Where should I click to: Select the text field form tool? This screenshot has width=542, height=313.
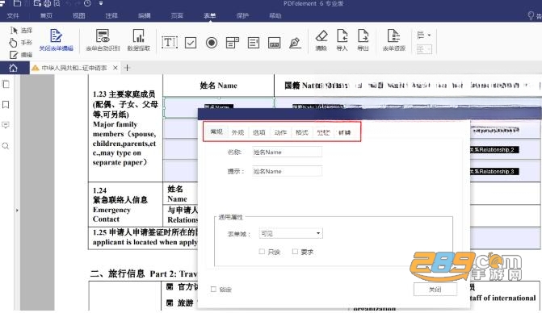170,43
